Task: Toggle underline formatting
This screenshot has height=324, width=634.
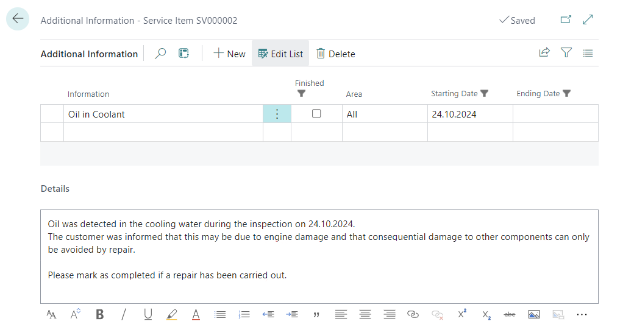Action: point(148,314)
